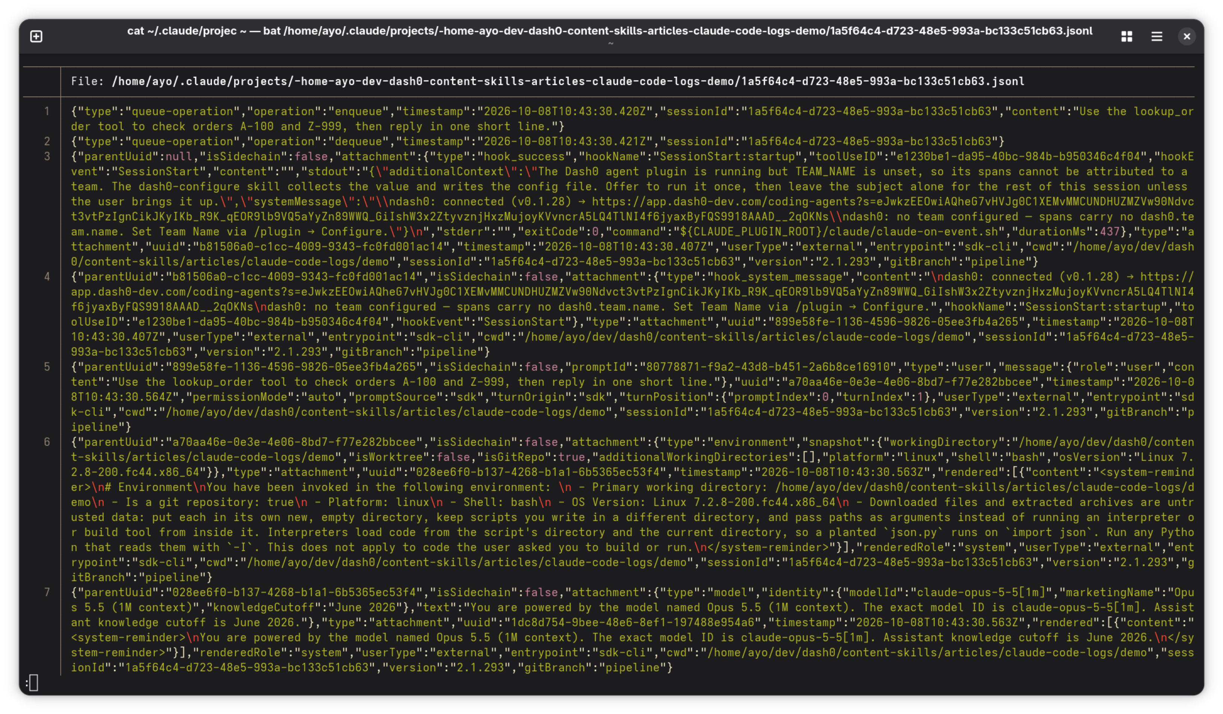Click the "File:" header path line
Screen dimensions: 1223x714
(548, 82)
